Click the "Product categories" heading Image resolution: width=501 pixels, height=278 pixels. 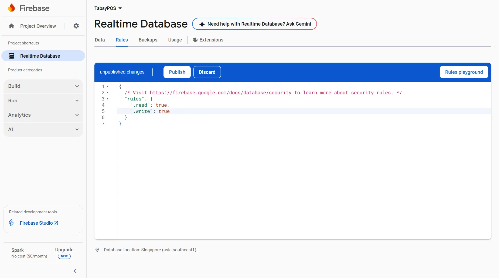(25, 70)
